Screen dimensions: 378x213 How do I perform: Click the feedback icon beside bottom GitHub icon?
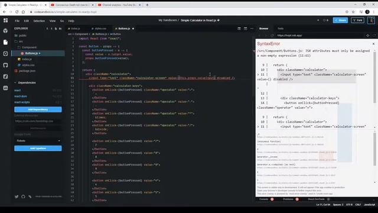tap(30, 196)
